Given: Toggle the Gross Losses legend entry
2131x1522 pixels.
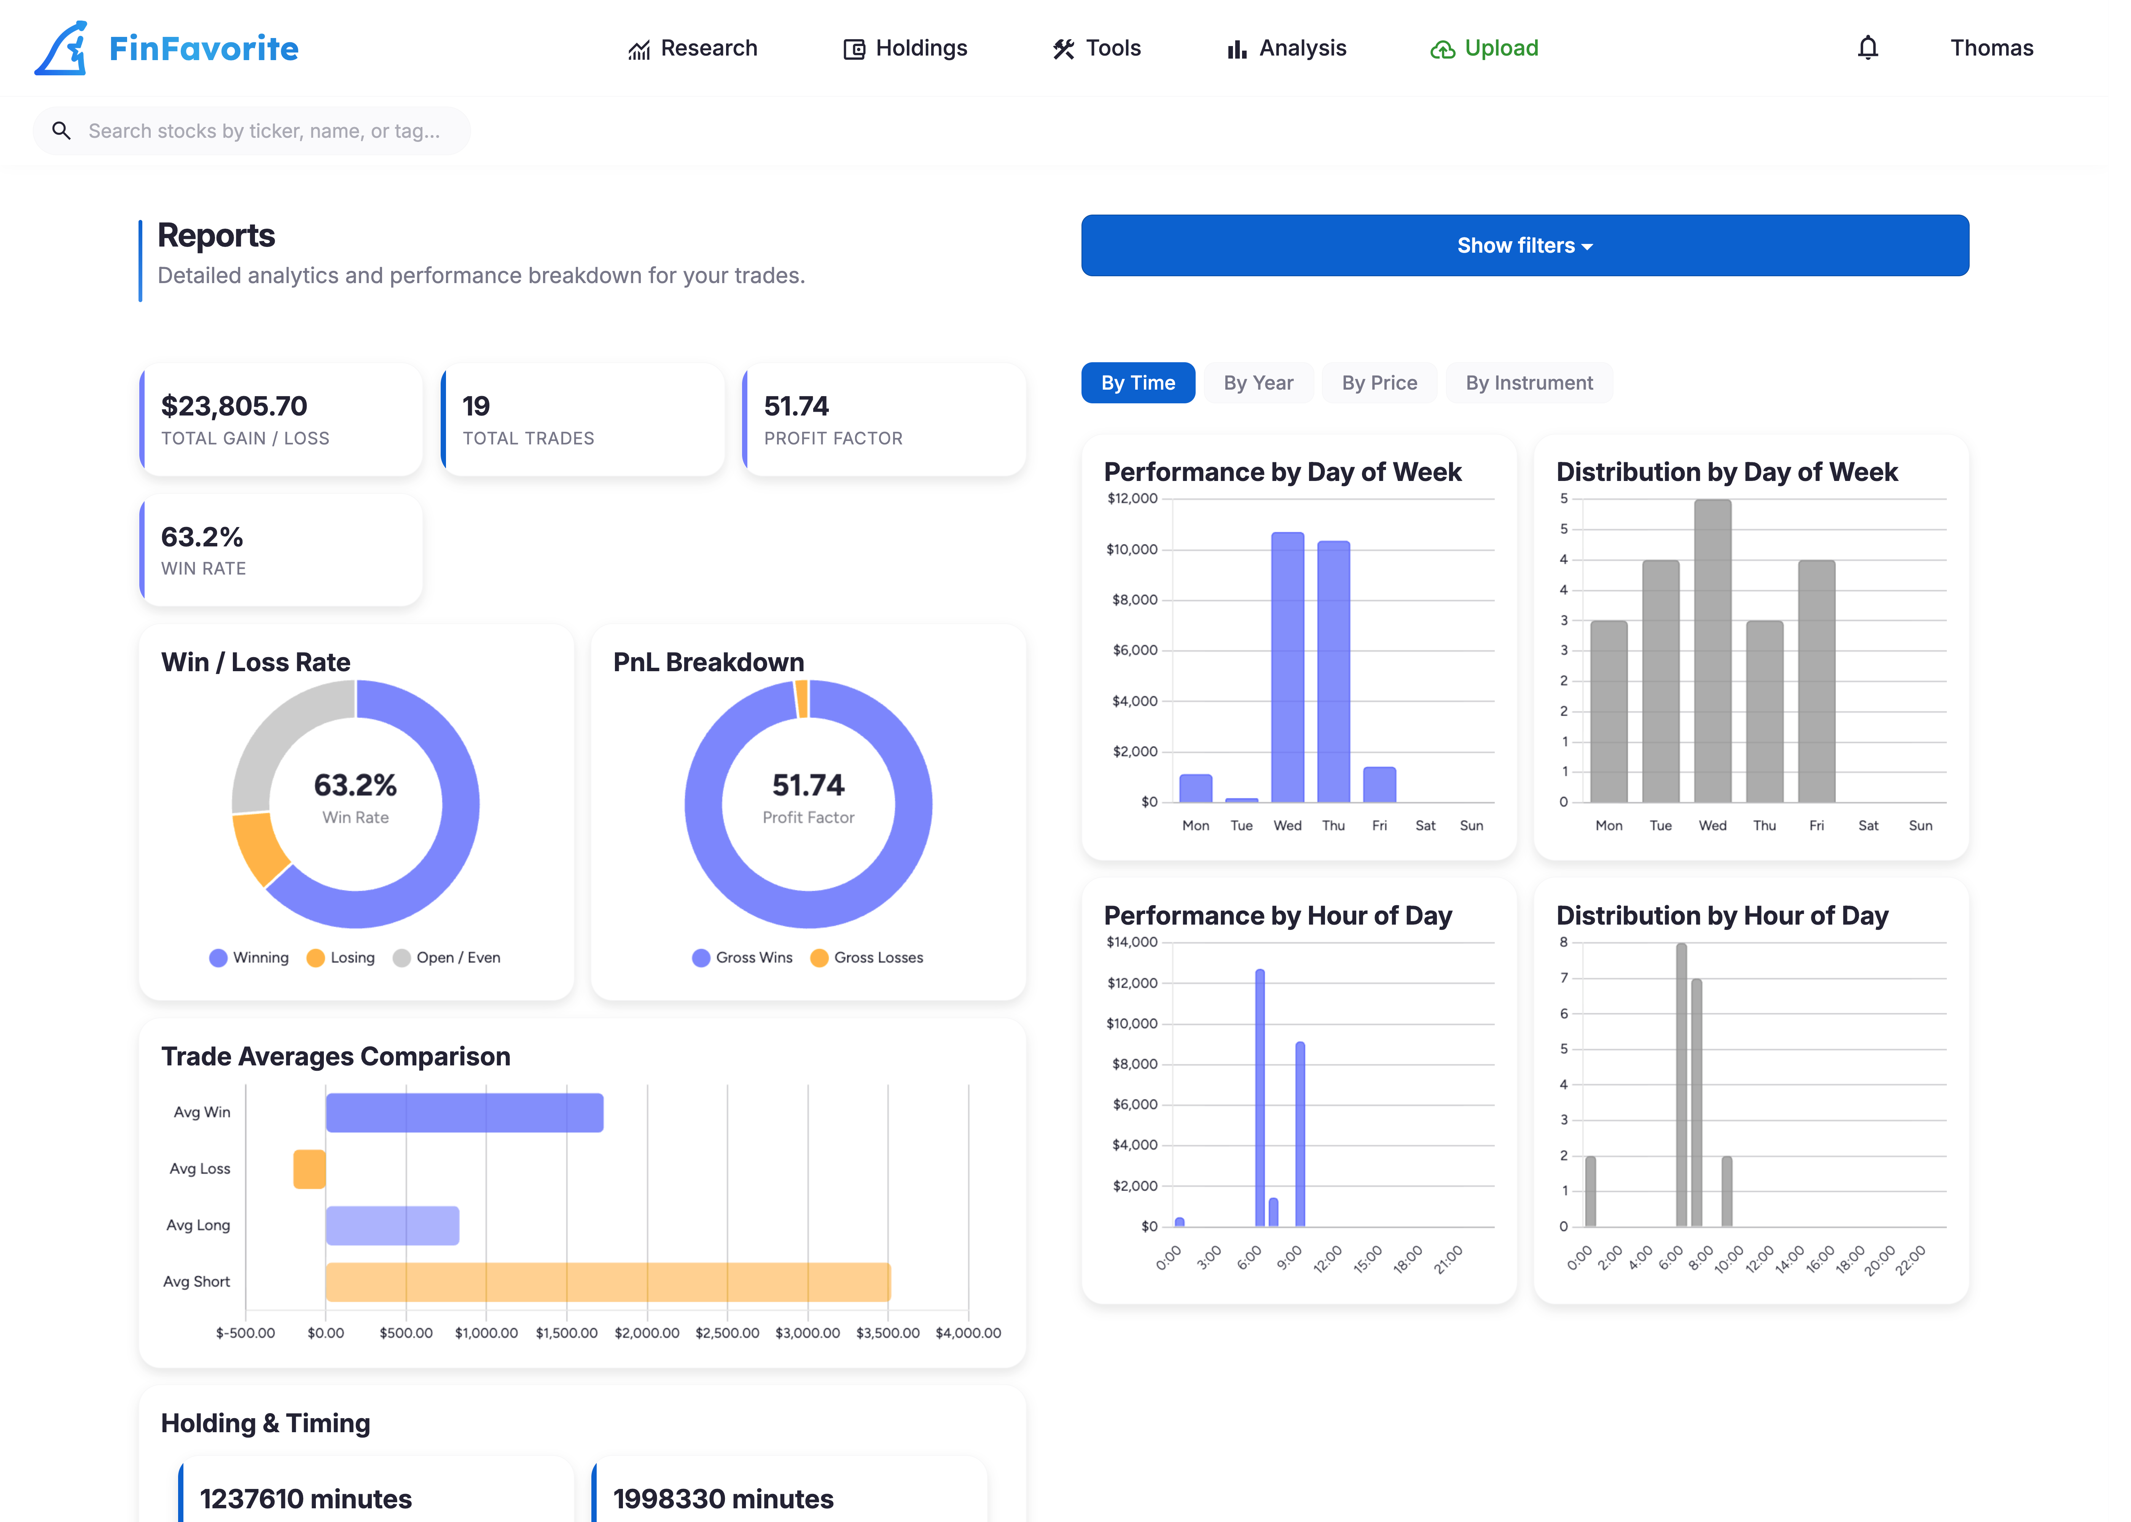Looking at the screenshot, I should 867,957.
